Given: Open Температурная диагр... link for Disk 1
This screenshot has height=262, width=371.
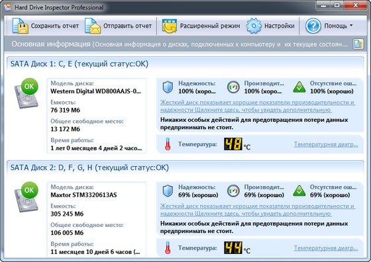Looking at the screenshot, I should pos(326,144).
